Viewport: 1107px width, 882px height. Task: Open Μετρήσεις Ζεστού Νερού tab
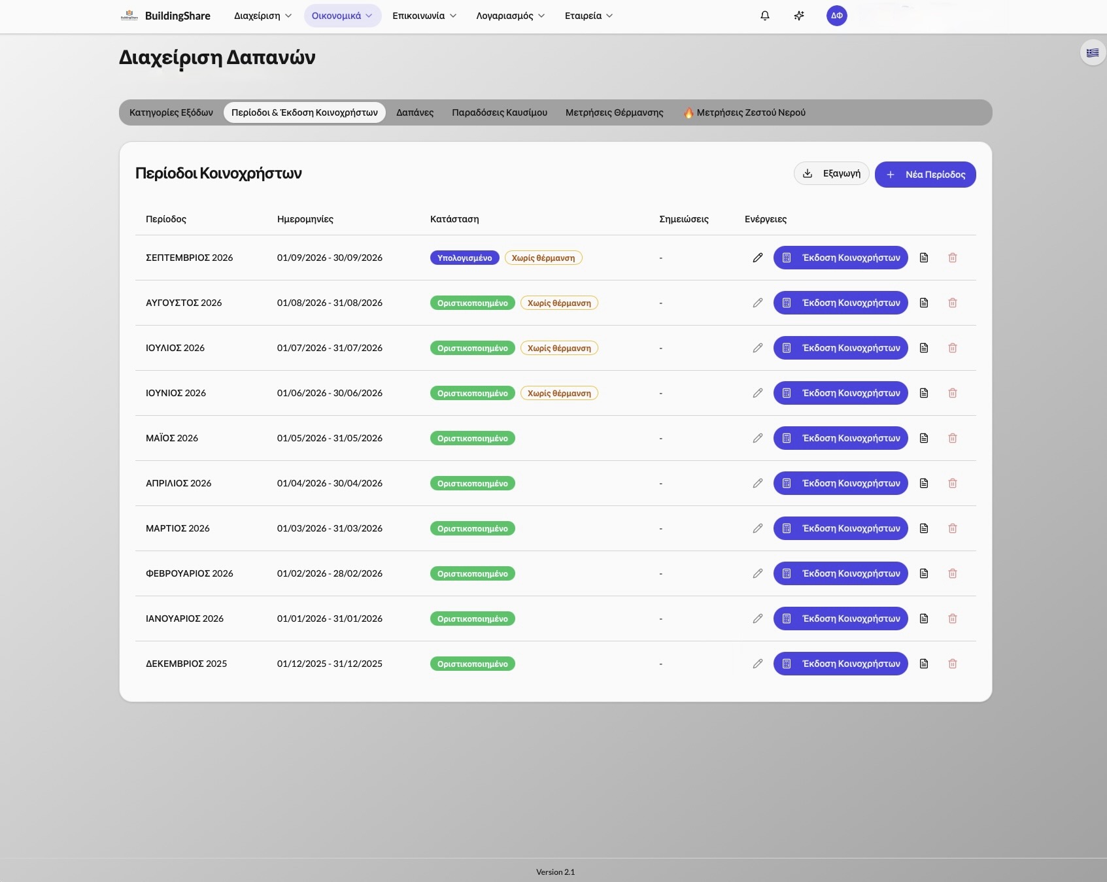click(x=744, y=112)
